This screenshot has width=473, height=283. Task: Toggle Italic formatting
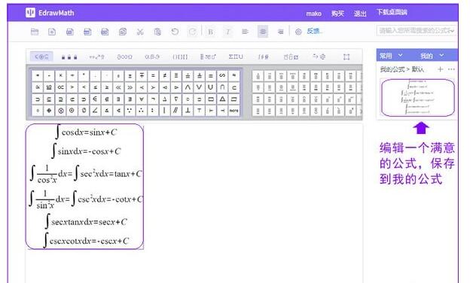pos(228,32)
